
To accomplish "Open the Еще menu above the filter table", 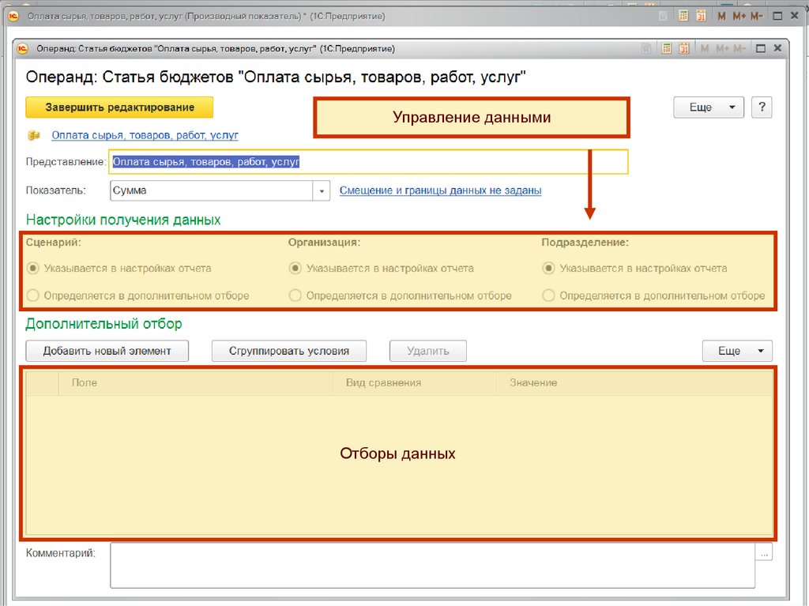I will click(x=737, y=351).
